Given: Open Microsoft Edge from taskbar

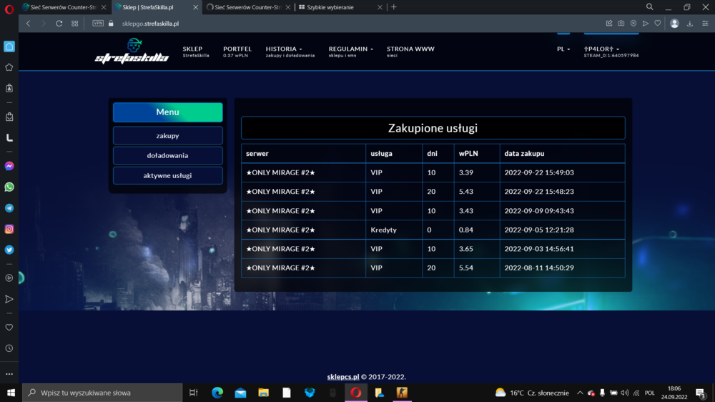Looking at the screenshot, I should (217, 393).
